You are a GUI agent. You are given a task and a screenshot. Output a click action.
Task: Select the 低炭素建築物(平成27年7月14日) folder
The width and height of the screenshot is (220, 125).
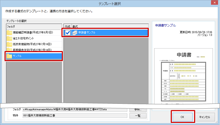[34, 44]
